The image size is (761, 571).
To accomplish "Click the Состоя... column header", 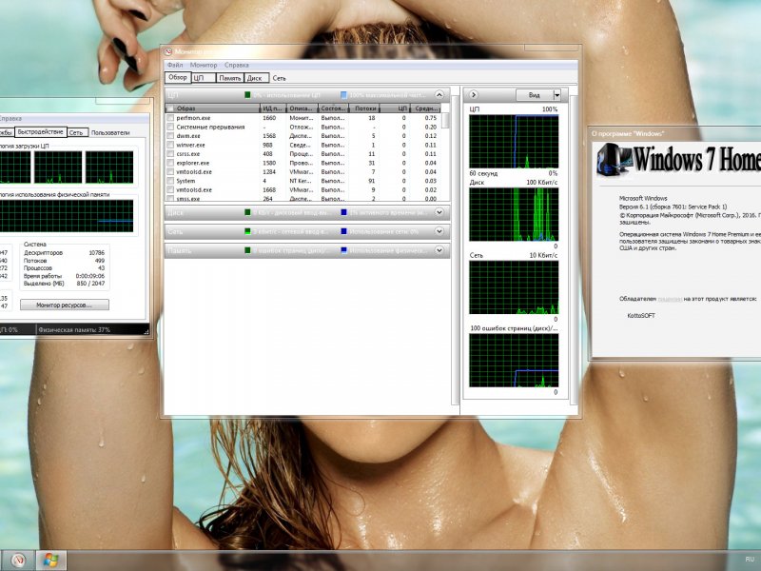I will (x=334, y=108).
